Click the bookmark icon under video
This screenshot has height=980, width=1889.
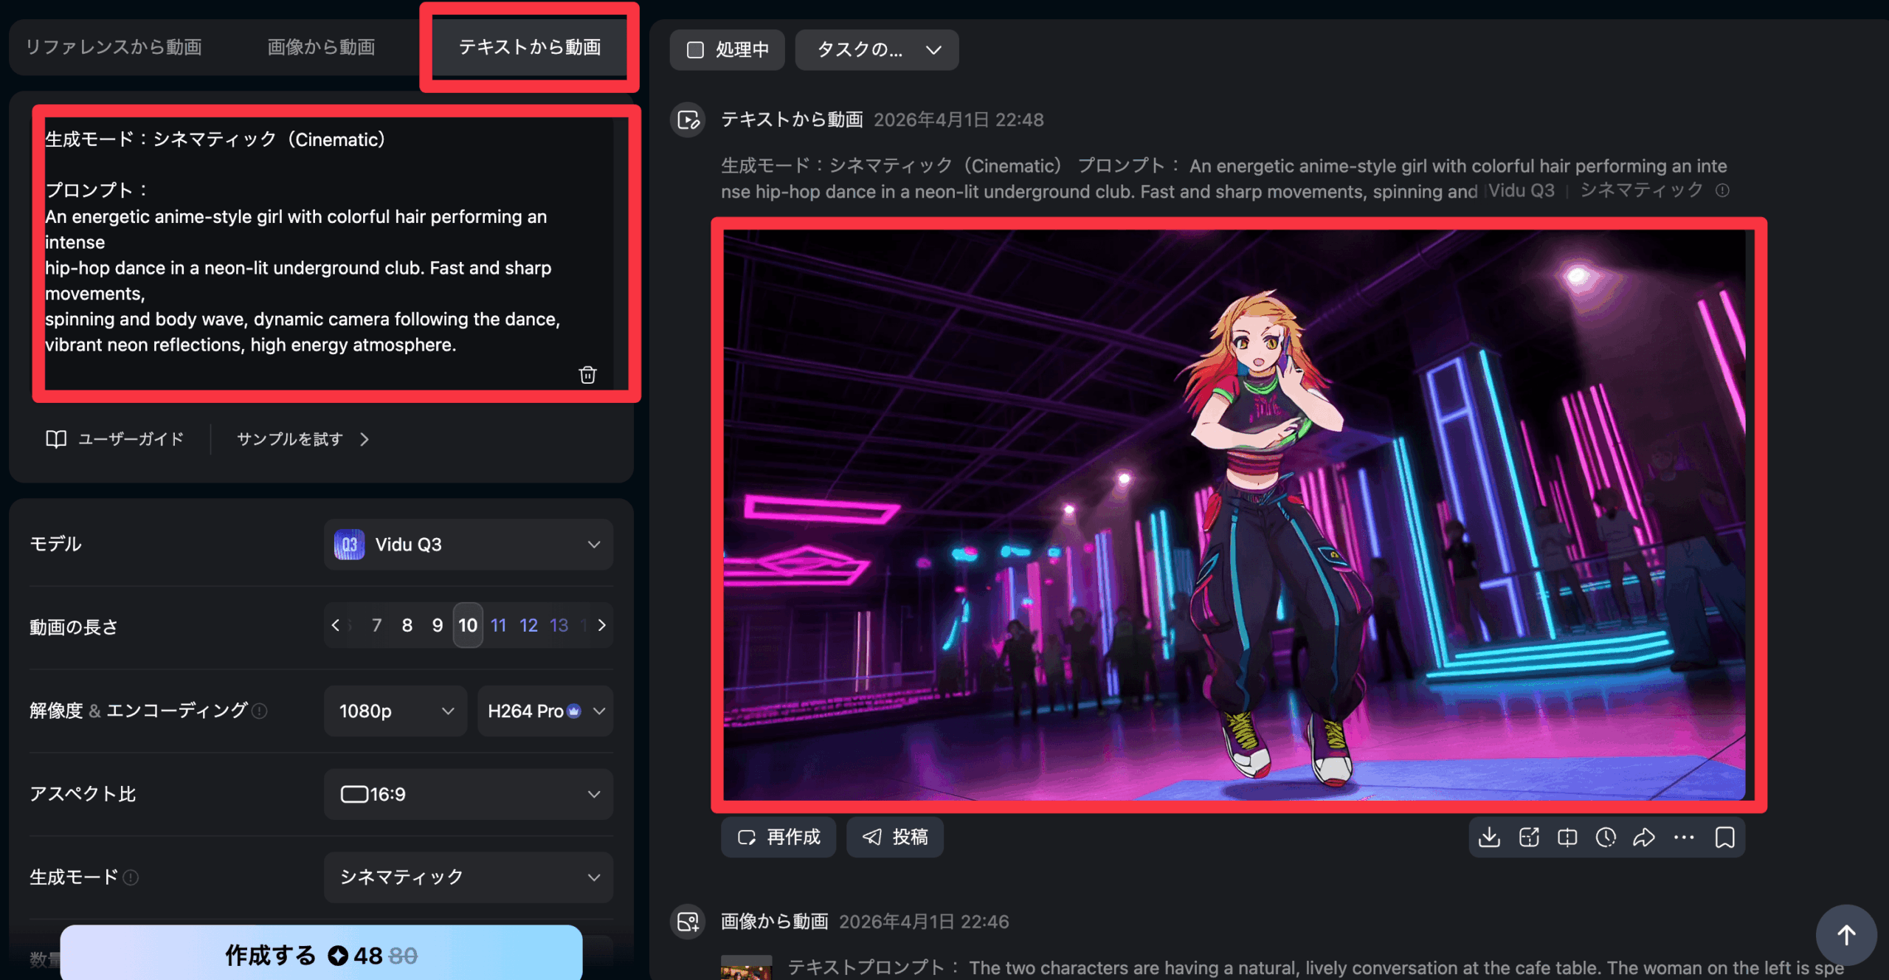click(1724, 837)
